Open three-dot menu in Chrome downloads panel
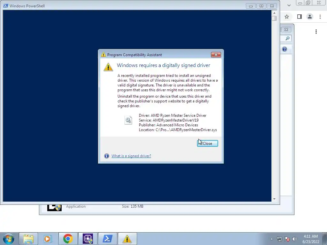The width and height of the screenshot is (327, 245). pyautogui.click(x=316, y=32)
